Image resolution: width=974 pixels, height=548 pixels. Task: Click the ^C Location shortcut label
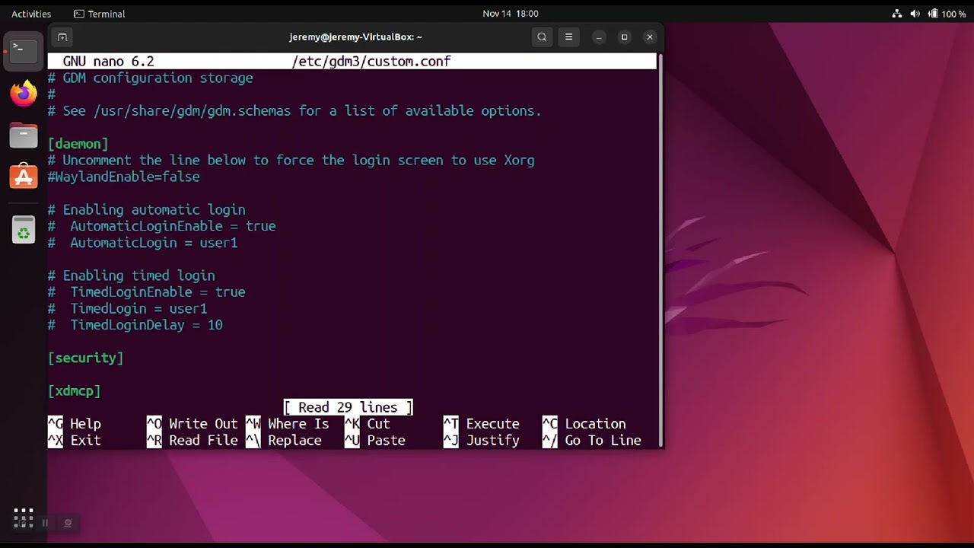(584, 424)
